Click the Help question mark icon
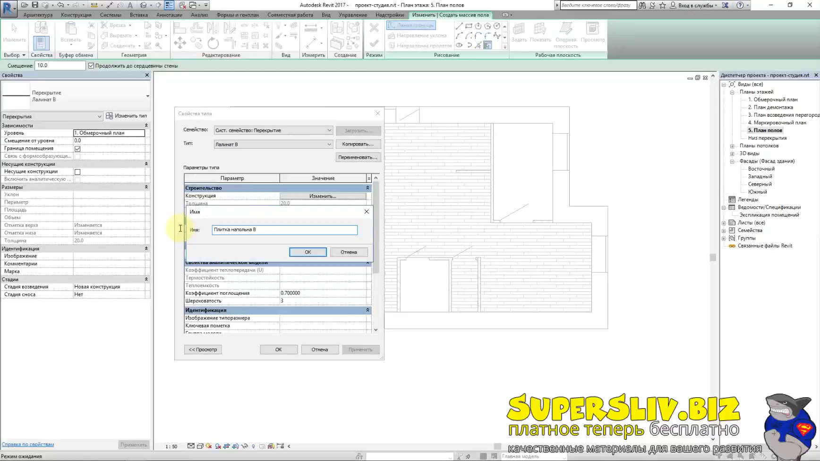The height and width of the screenshot is (461, 820). pyautogui.click(x=740, y=5)
